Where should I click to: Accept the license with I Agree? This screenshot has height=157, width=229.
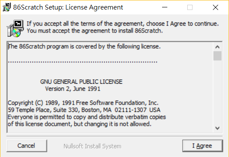tap(202, 146)
